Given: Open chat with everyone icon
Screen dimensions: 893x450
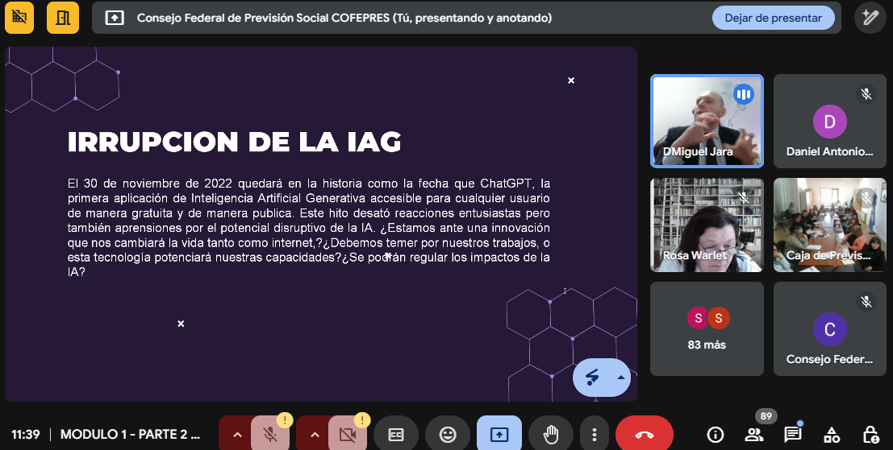Looking at the screenshot, I should click(x=793, y=435).
